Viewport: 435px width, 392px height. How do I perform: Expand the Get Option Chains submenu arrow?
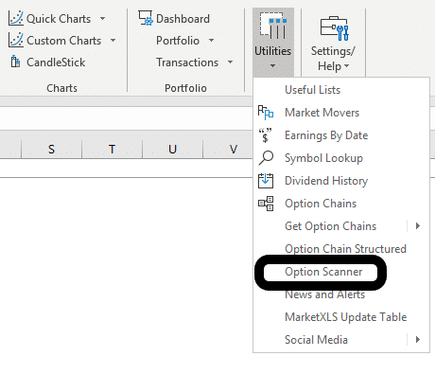pos(418,226)
